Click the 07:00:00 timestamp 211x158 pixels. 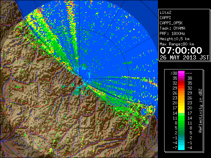[x=181, y=50]
